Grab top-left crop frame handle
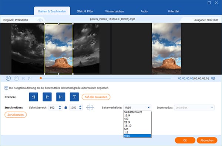This screenshot has width=222, height=146. pos(45,24)
